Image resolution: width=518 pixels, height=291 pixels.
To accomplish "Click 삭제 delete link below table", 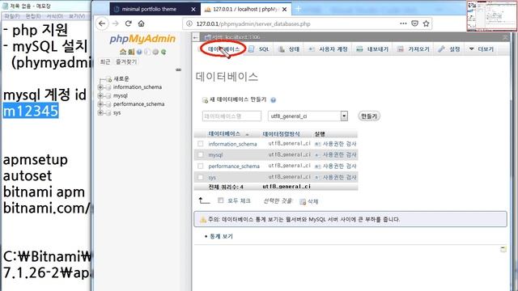I will (x=312, y=201).
